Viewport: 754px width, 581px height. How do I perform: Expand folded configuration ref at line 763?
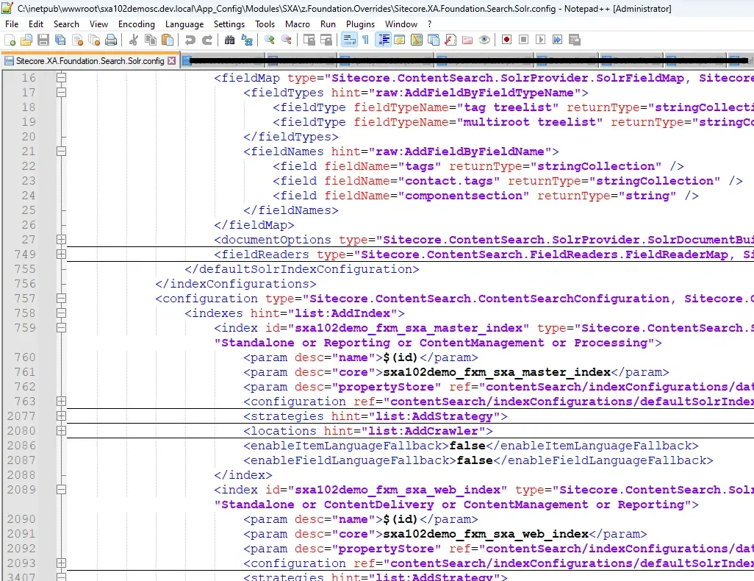pos(61,401)
